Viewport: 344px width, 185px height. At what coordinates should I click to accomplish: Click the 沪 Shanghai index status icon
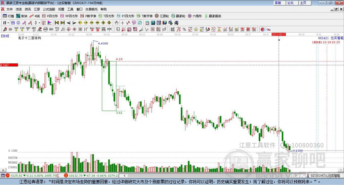8,176
